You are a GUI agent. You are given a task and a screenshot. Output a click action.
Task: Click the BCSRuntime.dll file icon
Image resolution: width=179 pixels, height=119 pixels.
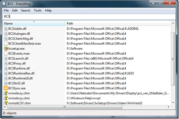coord(6,68)
